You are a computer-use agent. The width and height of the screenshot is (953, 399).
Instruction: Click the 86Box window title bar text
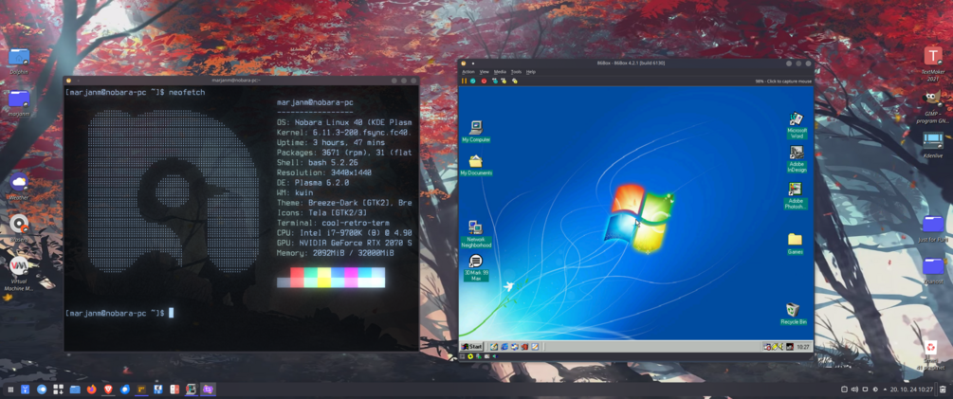pos(631,63)
